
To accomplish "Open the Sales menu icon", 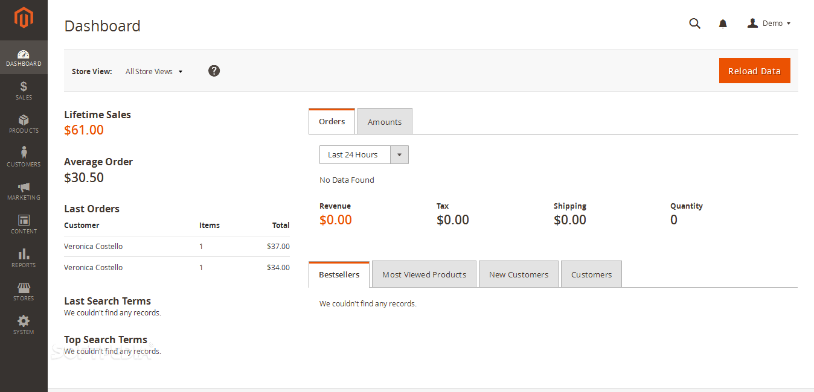I will (24, 86).
